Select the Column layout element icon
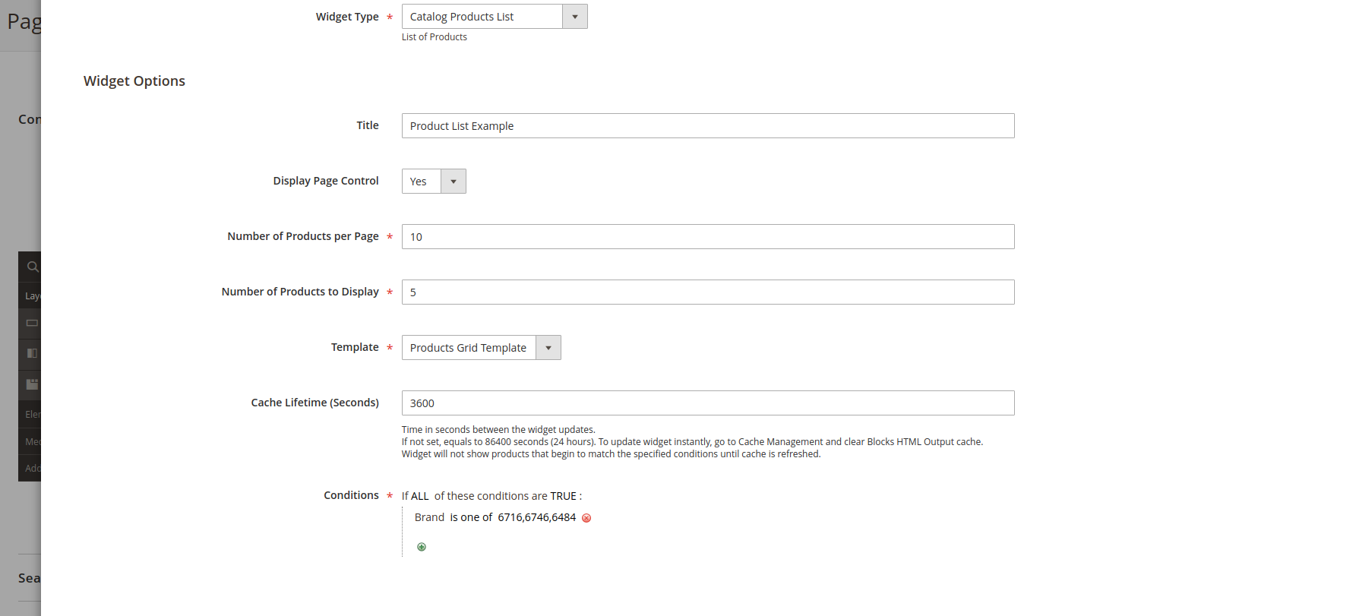 click(x=32, y=353)
